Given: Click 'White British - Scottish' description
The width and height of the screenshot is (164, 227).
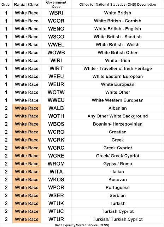Looking at the screenshot, I should click(118, 37).
